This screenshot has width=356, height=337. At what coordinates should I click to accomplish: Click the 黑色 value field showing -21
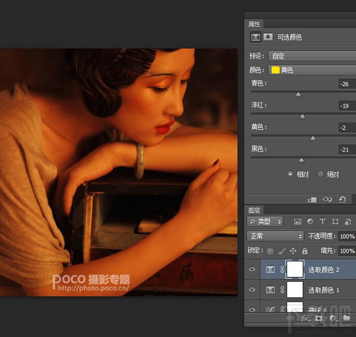point(347,150)
